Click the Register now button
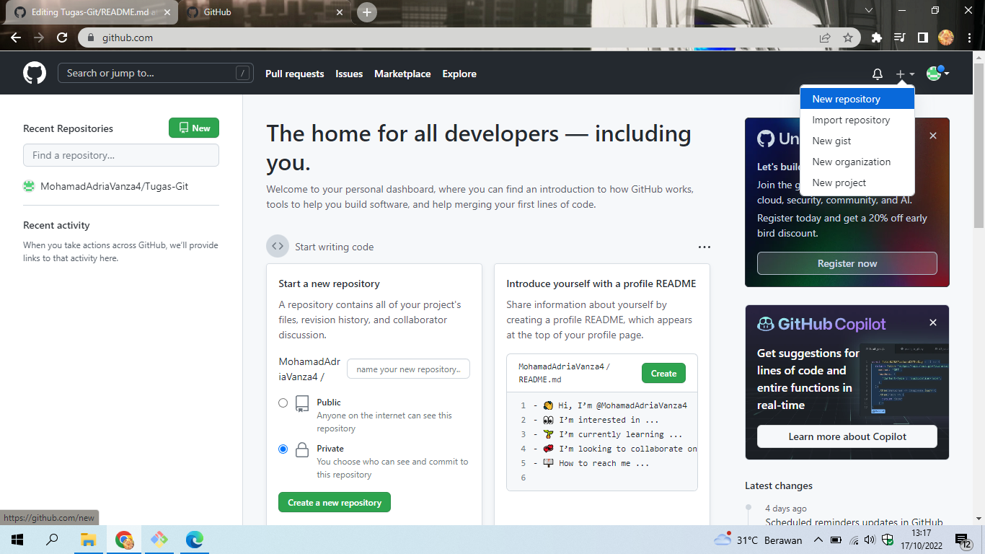Screen dimensions: 985x554 pos(847,263)
